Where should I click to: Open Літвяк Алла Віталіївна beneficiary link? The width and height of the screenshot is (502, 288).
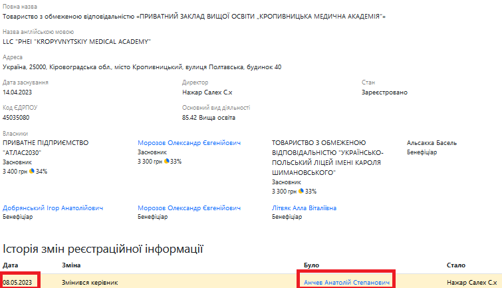(x=304, y=208)
